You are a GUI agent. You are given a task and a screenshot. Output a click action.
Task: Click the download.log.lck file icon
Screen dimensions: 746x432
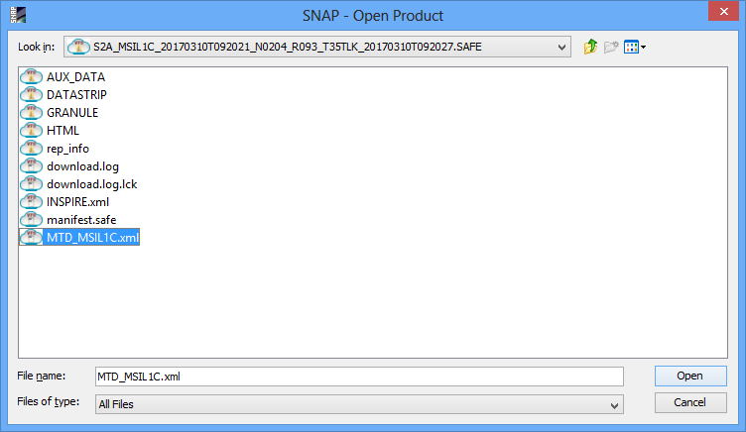(32, 184)
